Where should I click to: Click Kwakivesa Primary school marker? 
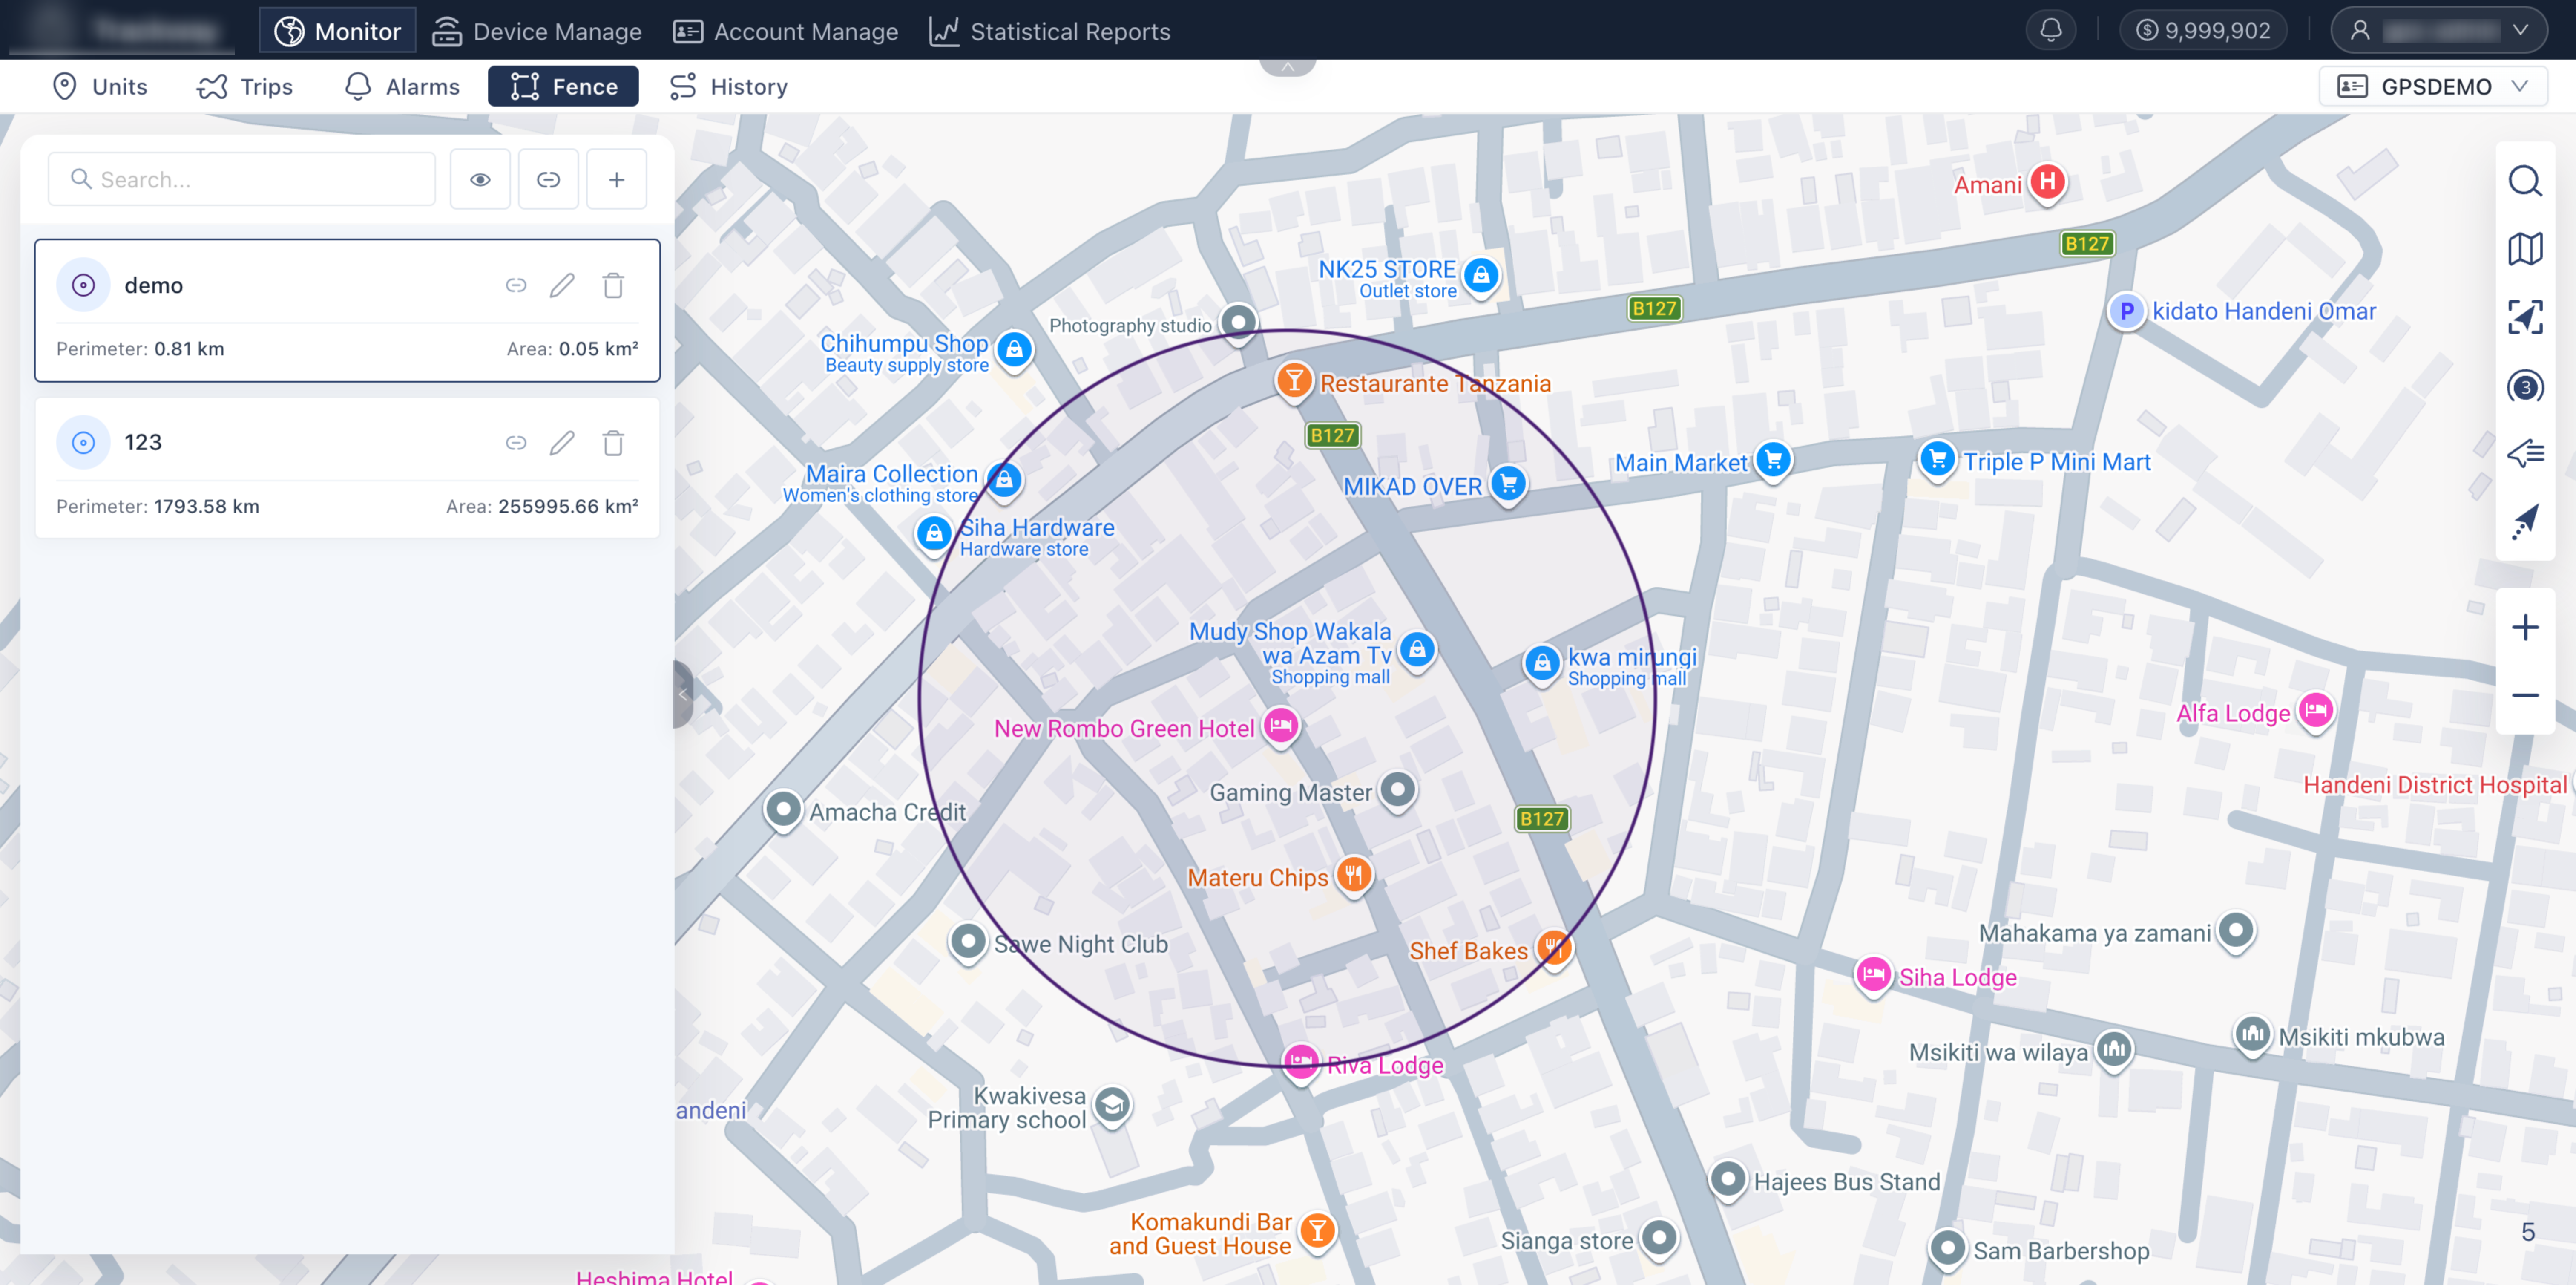coord(1112,1106)
